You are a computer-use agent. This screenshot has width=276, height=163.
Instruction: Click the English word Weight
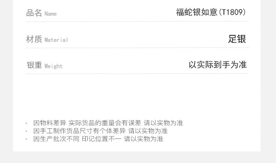53,66
